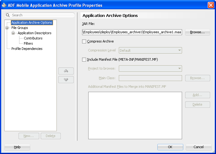This screenshot has height=154, width=216.
Task: Click the move down arrow button
Action: (66, 79)
